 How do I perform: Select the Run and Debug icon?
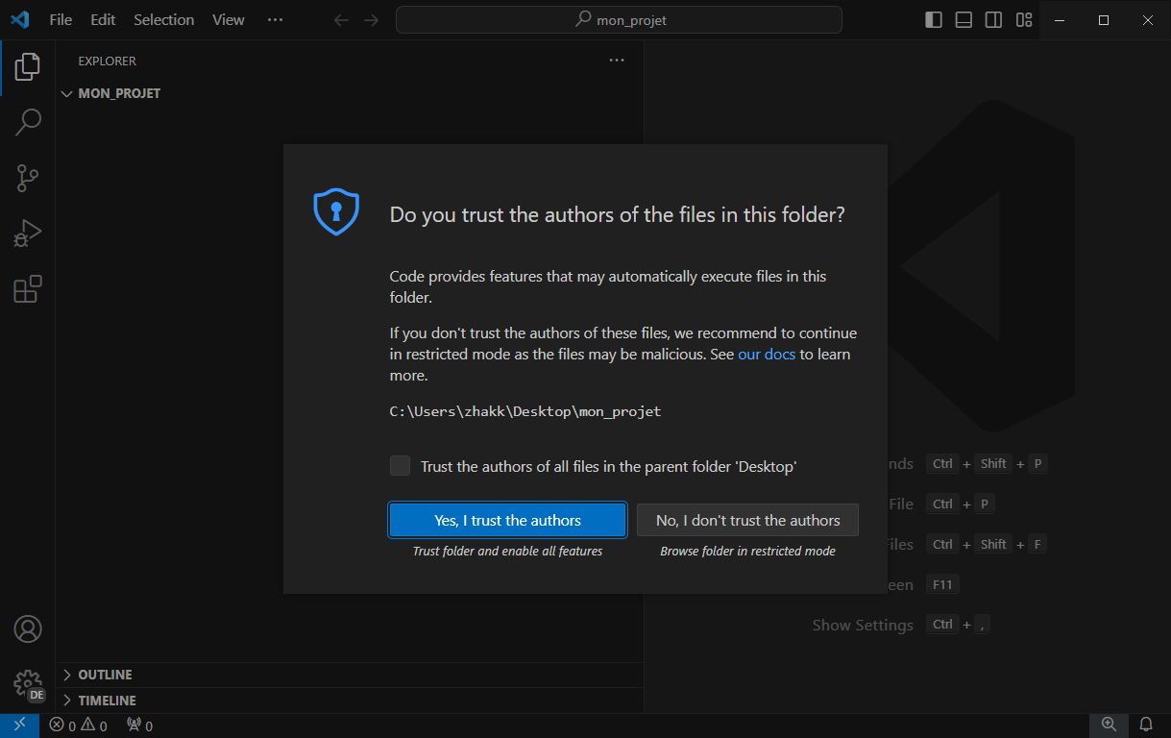coord(27,232)
